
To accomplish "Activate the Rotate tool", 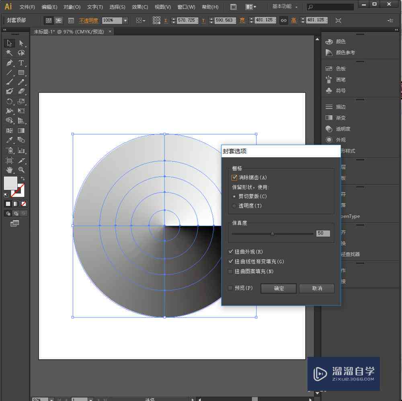I will coord(9,102).
